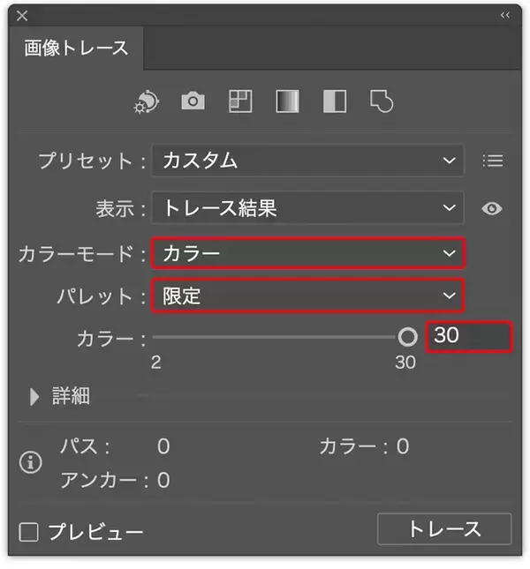Click the カラー slider handle
Viewport: 530px width, 569px height.
[407, 337]
